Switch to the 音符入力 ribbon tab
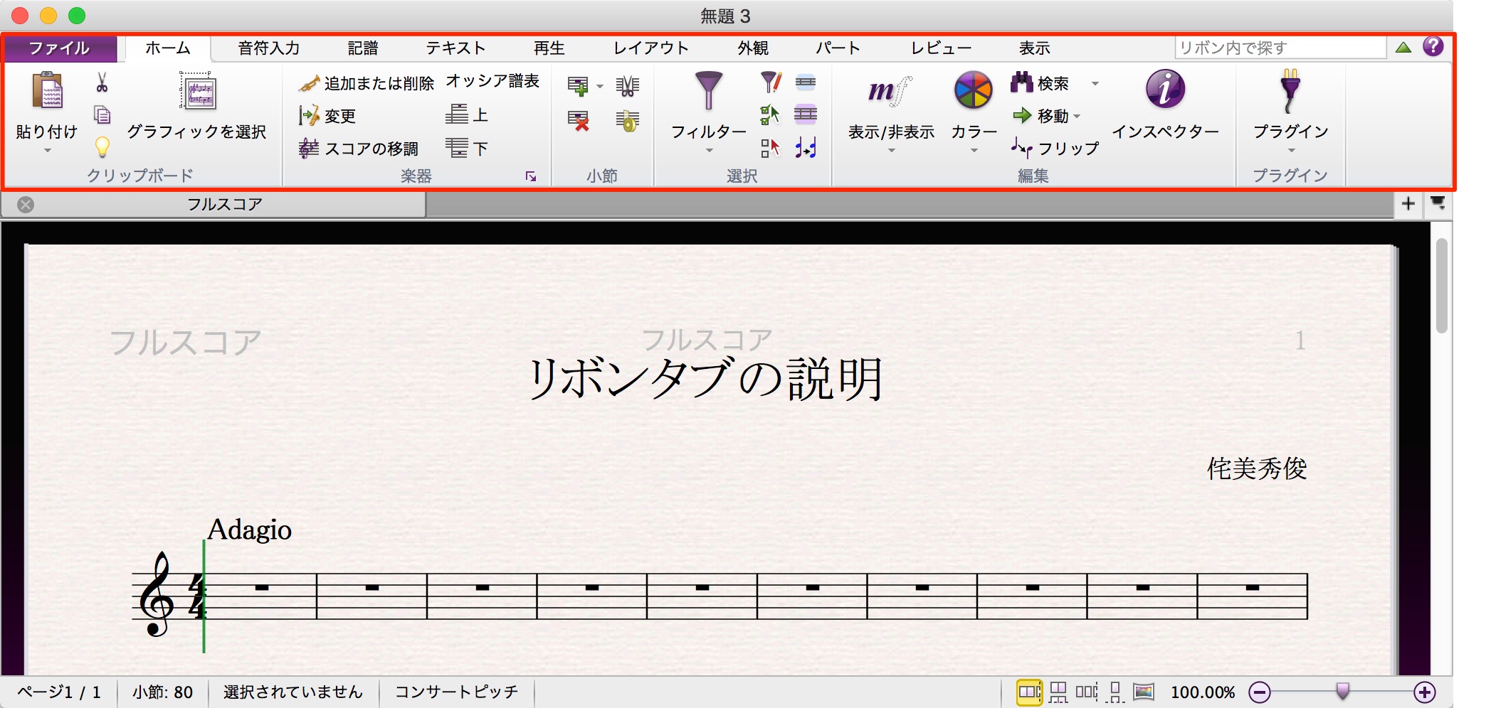The width and height of the screenshot is (1486, 708). coord(268,48)
